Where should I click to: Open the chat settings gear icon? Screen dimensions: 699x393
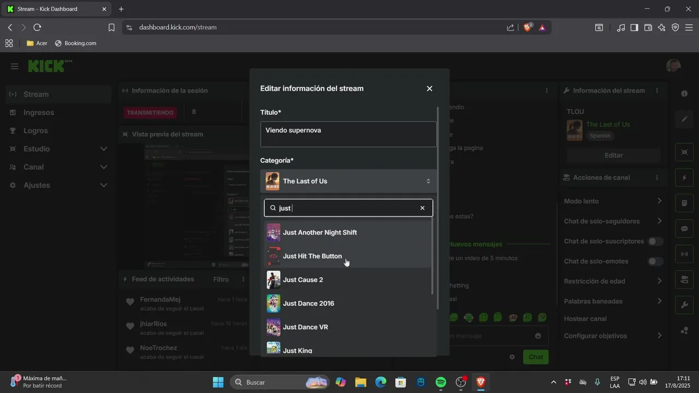pos(512,357)
